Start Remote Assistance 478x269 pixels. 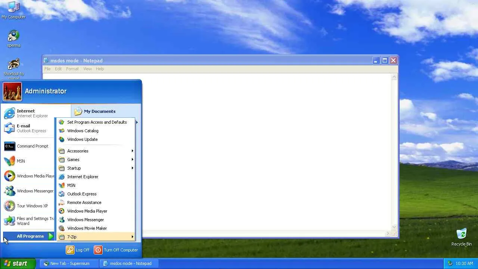[x=96, y=202]
